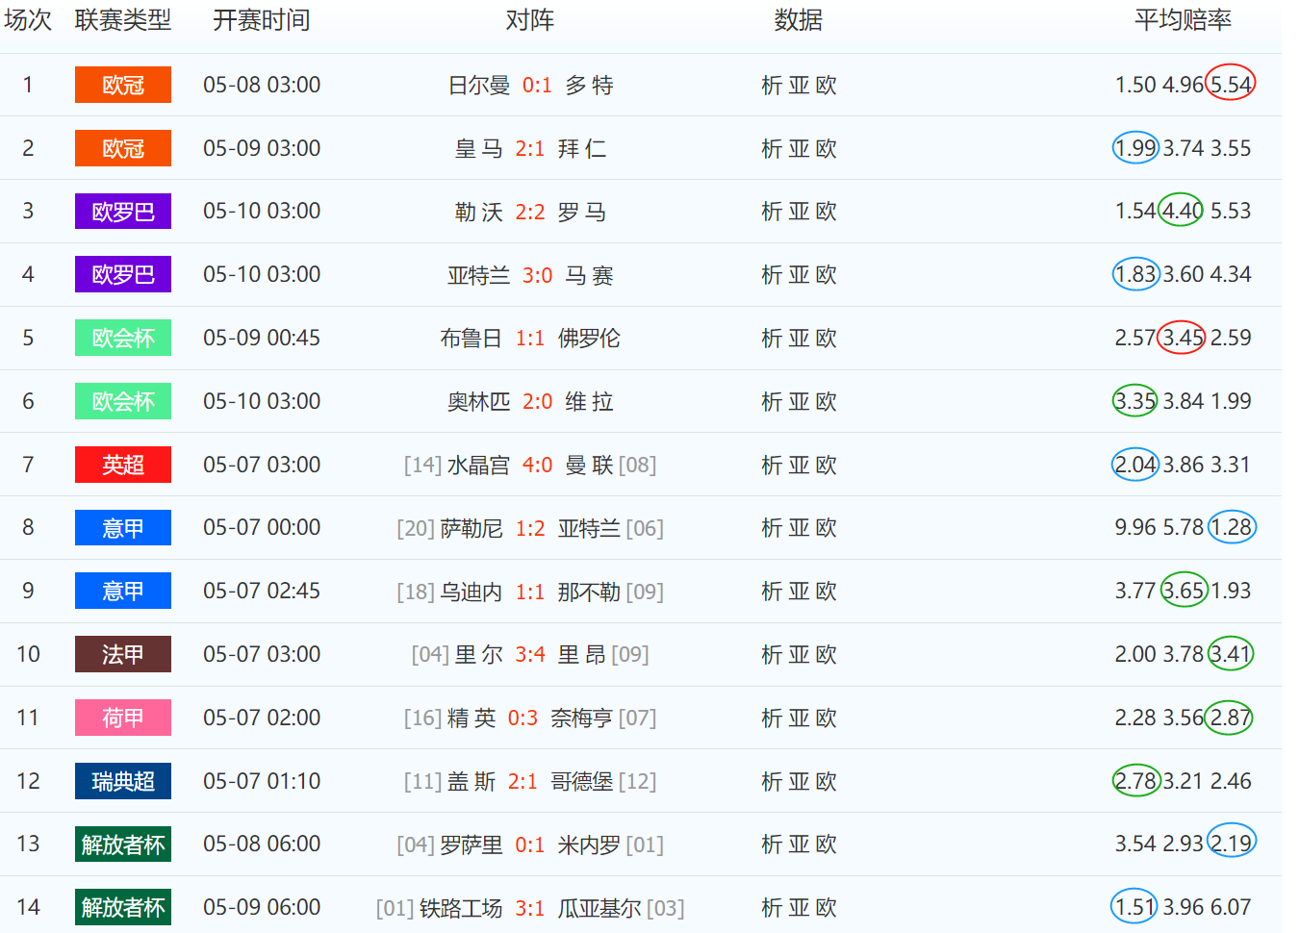Click the 对阵 column header
Image resolution: width=1300 pixels, height=933 pixels.
(530, 20)
